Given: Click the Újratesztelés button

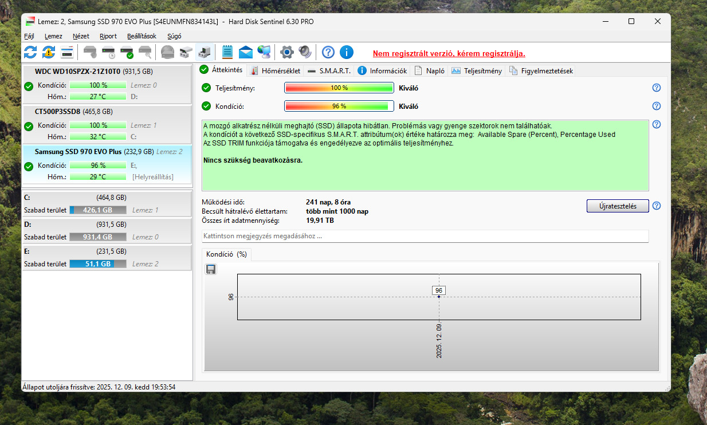Looking at the screenshot, I should pyautogui.click(x=618, y=206).
